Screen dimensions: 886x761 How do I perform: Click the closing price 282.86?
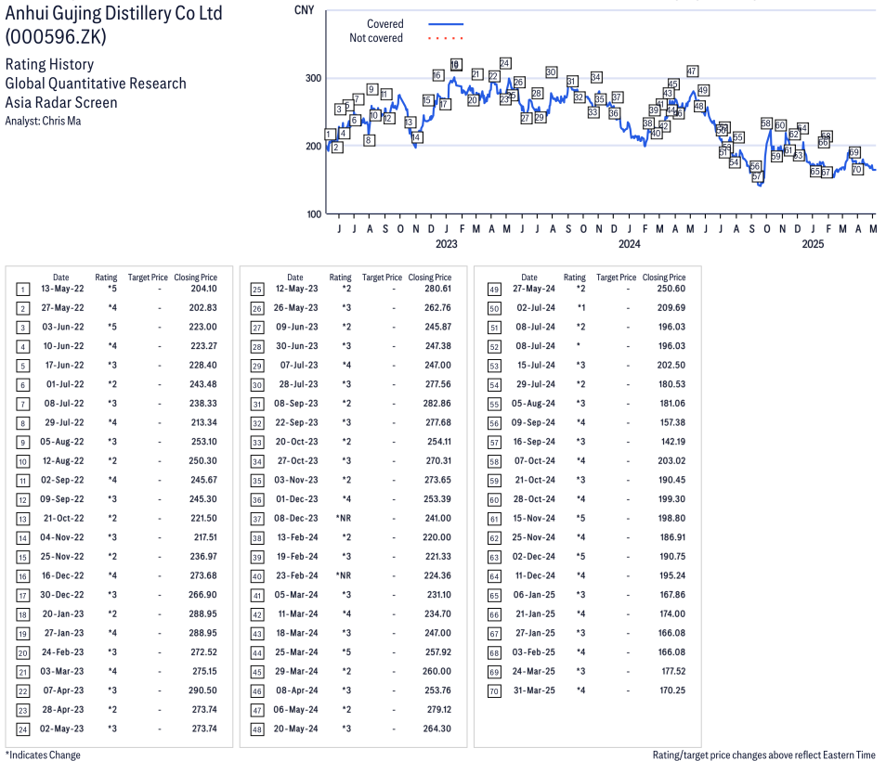coord(437,404)
